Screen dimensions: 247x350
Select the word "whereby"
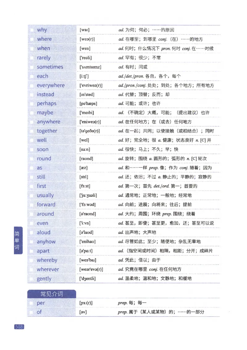48,260
